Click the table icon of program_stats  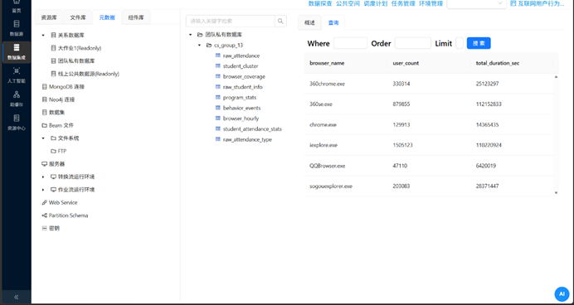[218, 97]
